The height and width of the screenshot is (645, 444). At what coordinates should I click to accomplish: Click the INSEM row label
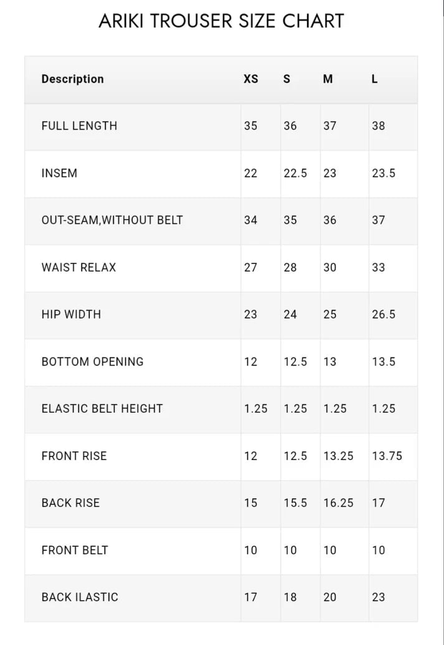coord(59,173)
